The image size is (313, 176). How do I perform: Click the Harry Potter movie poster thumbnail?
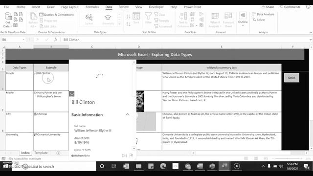coord(140,101)
